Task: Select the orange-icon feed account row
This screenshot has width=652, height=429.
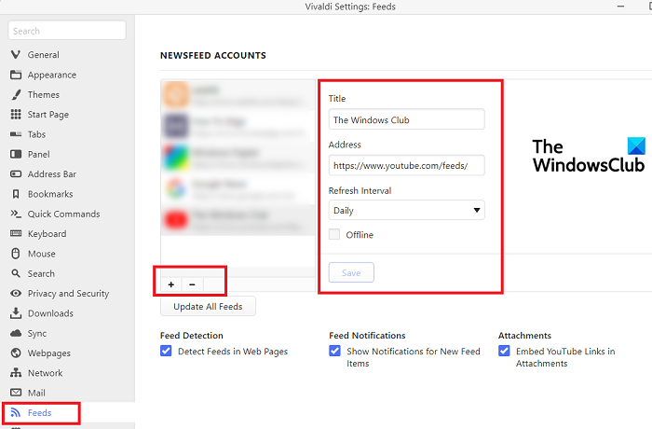Action: tap(238, 95)
